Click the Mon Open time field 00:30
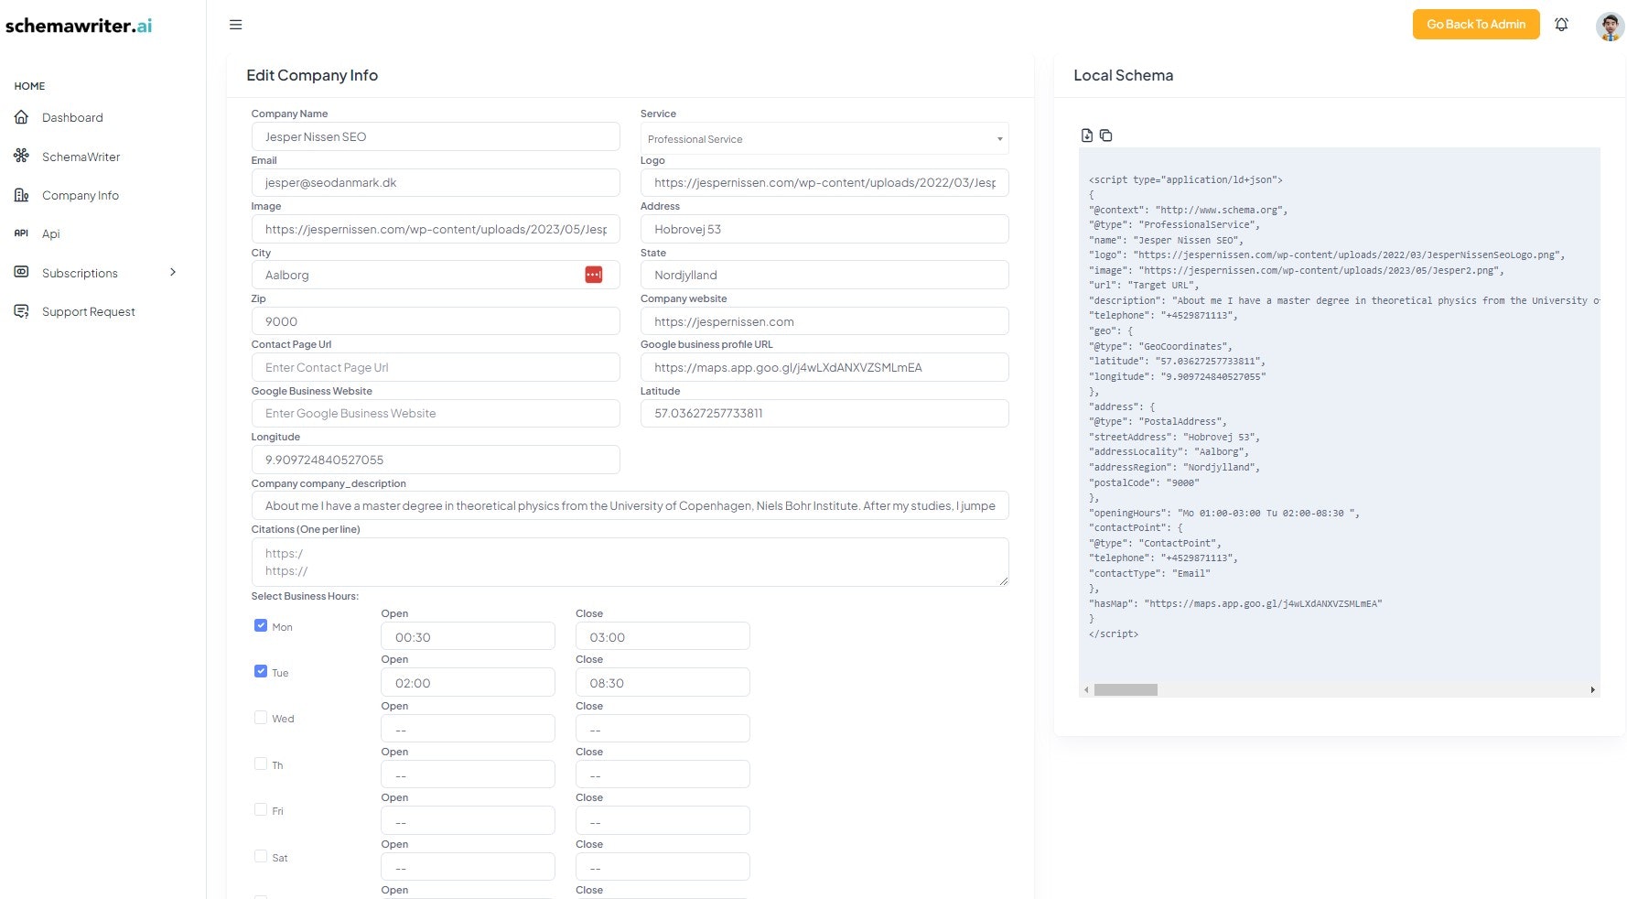Image resolution: width=1627 pixels, height=899 pixels. 468,636
